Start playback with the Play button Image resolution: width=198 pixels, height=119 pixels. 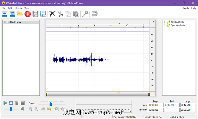(x=5, y=103)
